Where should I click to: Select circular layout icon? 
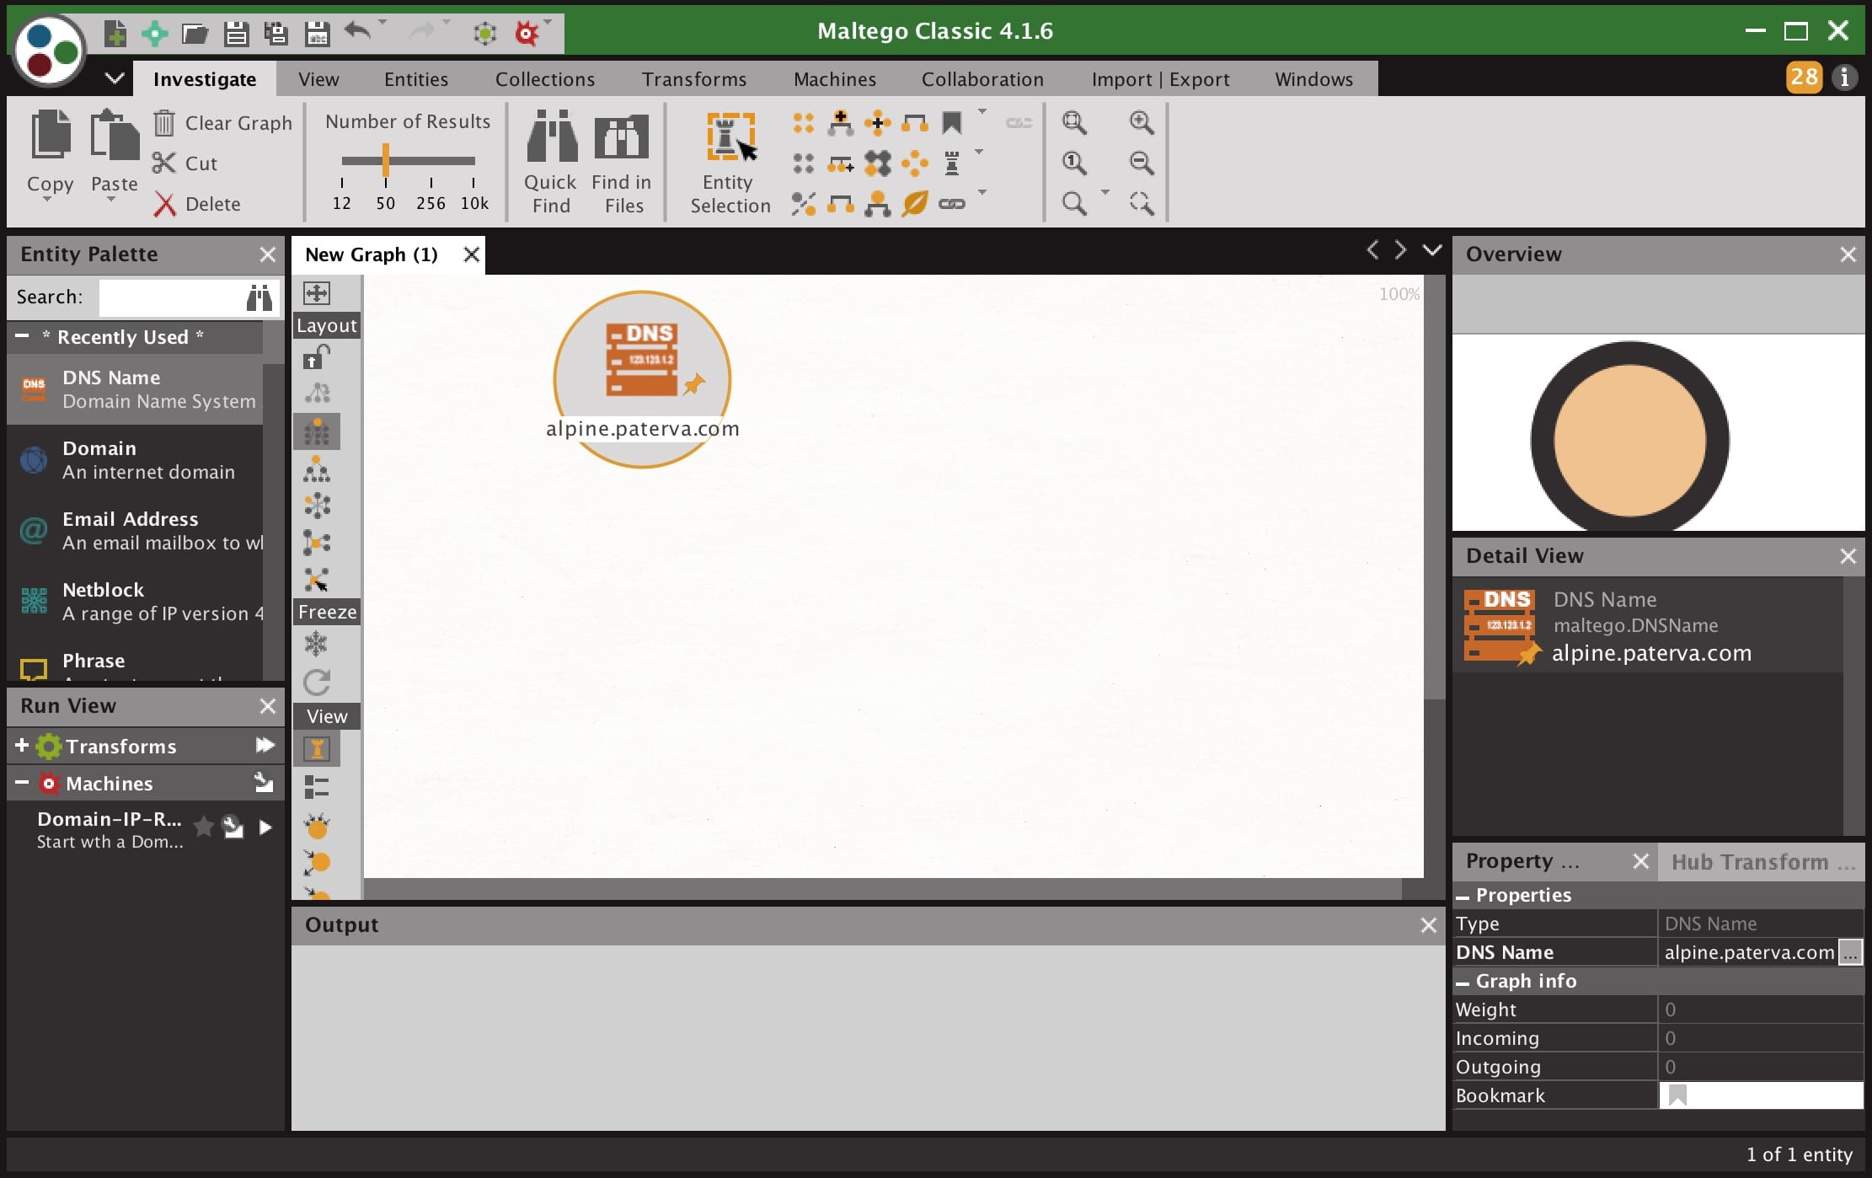(x=317, y=506)
